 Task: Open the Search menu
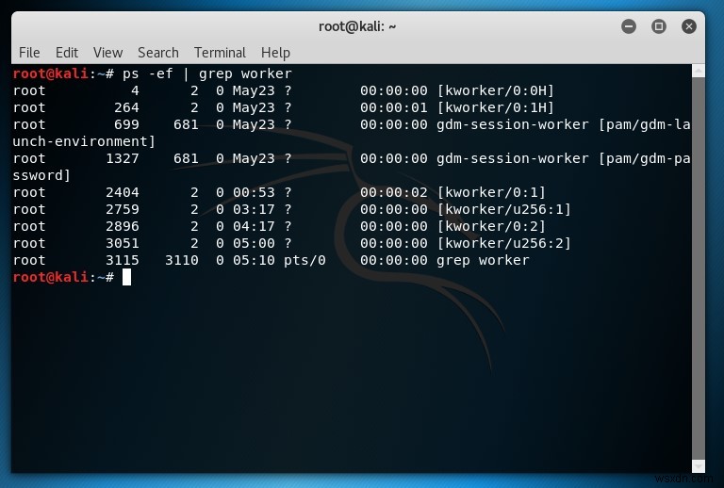[158, 53]
